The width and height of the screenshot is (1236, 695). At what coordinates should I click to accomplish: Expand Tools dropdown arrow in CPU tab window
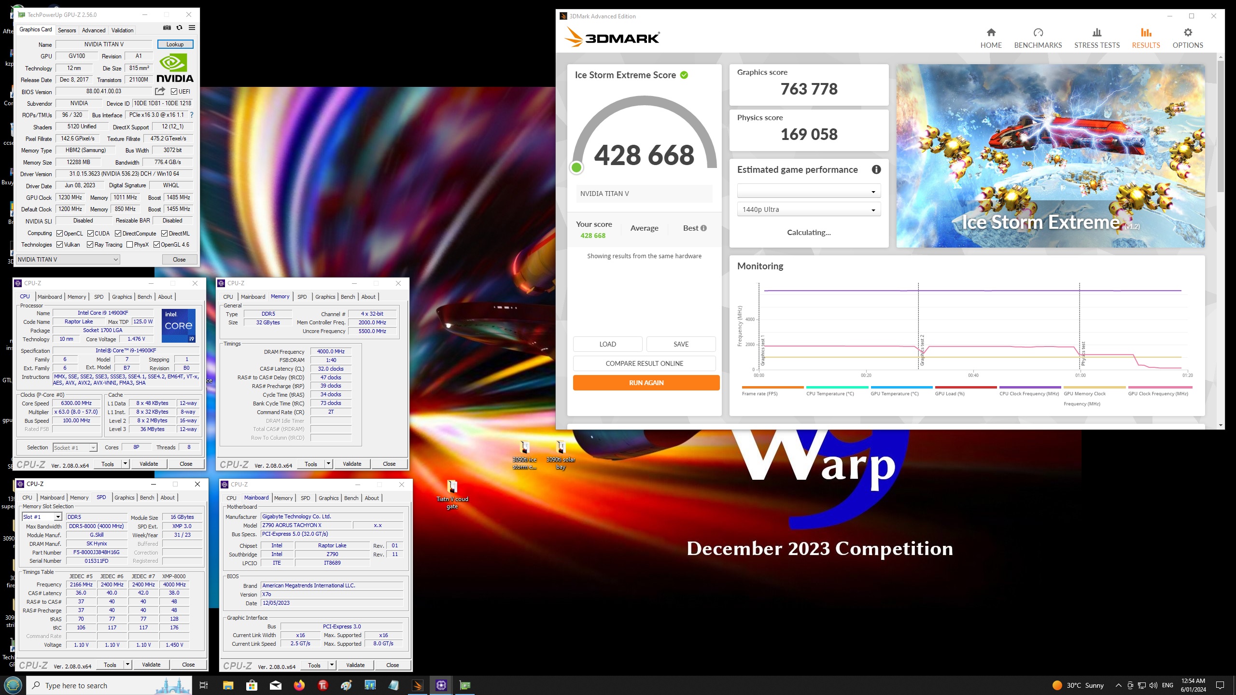(x=125, y=464)
